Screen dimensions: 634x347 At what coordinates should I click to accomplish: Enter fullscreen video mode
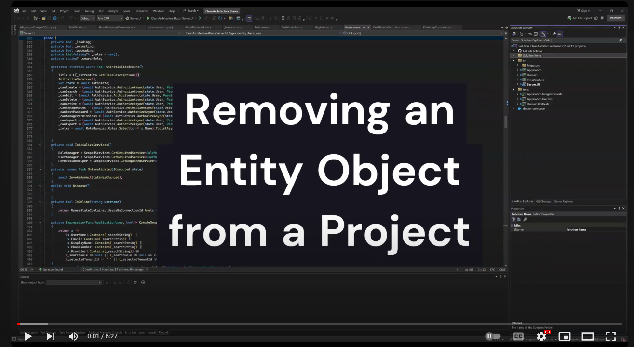click(x=611, y=336)
